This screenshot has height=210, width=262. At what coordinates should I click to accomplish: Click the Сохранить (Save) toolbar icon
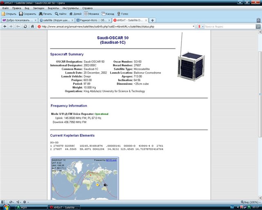tap(20, 14)
